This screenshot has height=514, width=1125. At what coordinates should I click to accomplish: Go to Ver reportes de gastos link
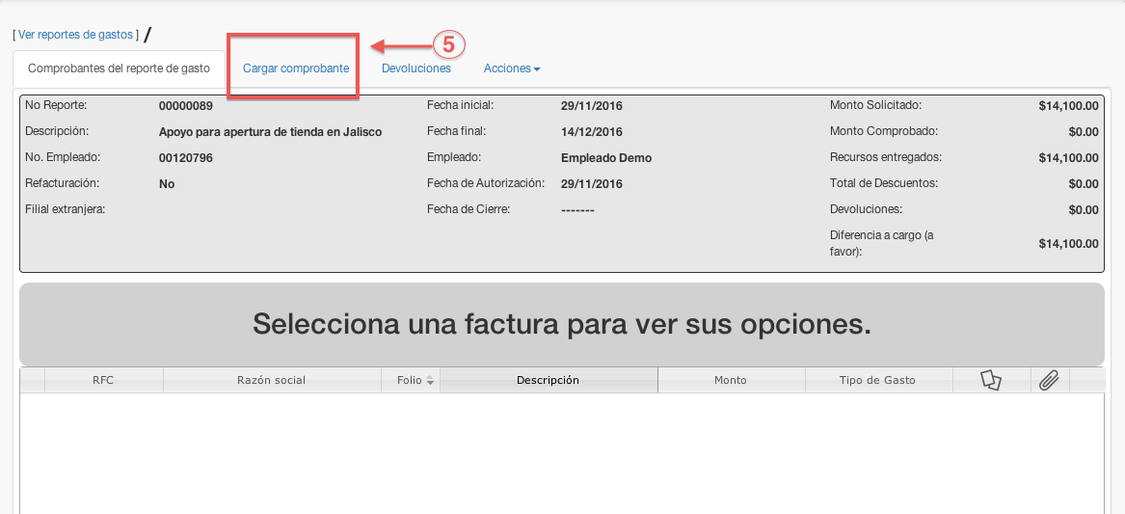(x=75, y=35)
